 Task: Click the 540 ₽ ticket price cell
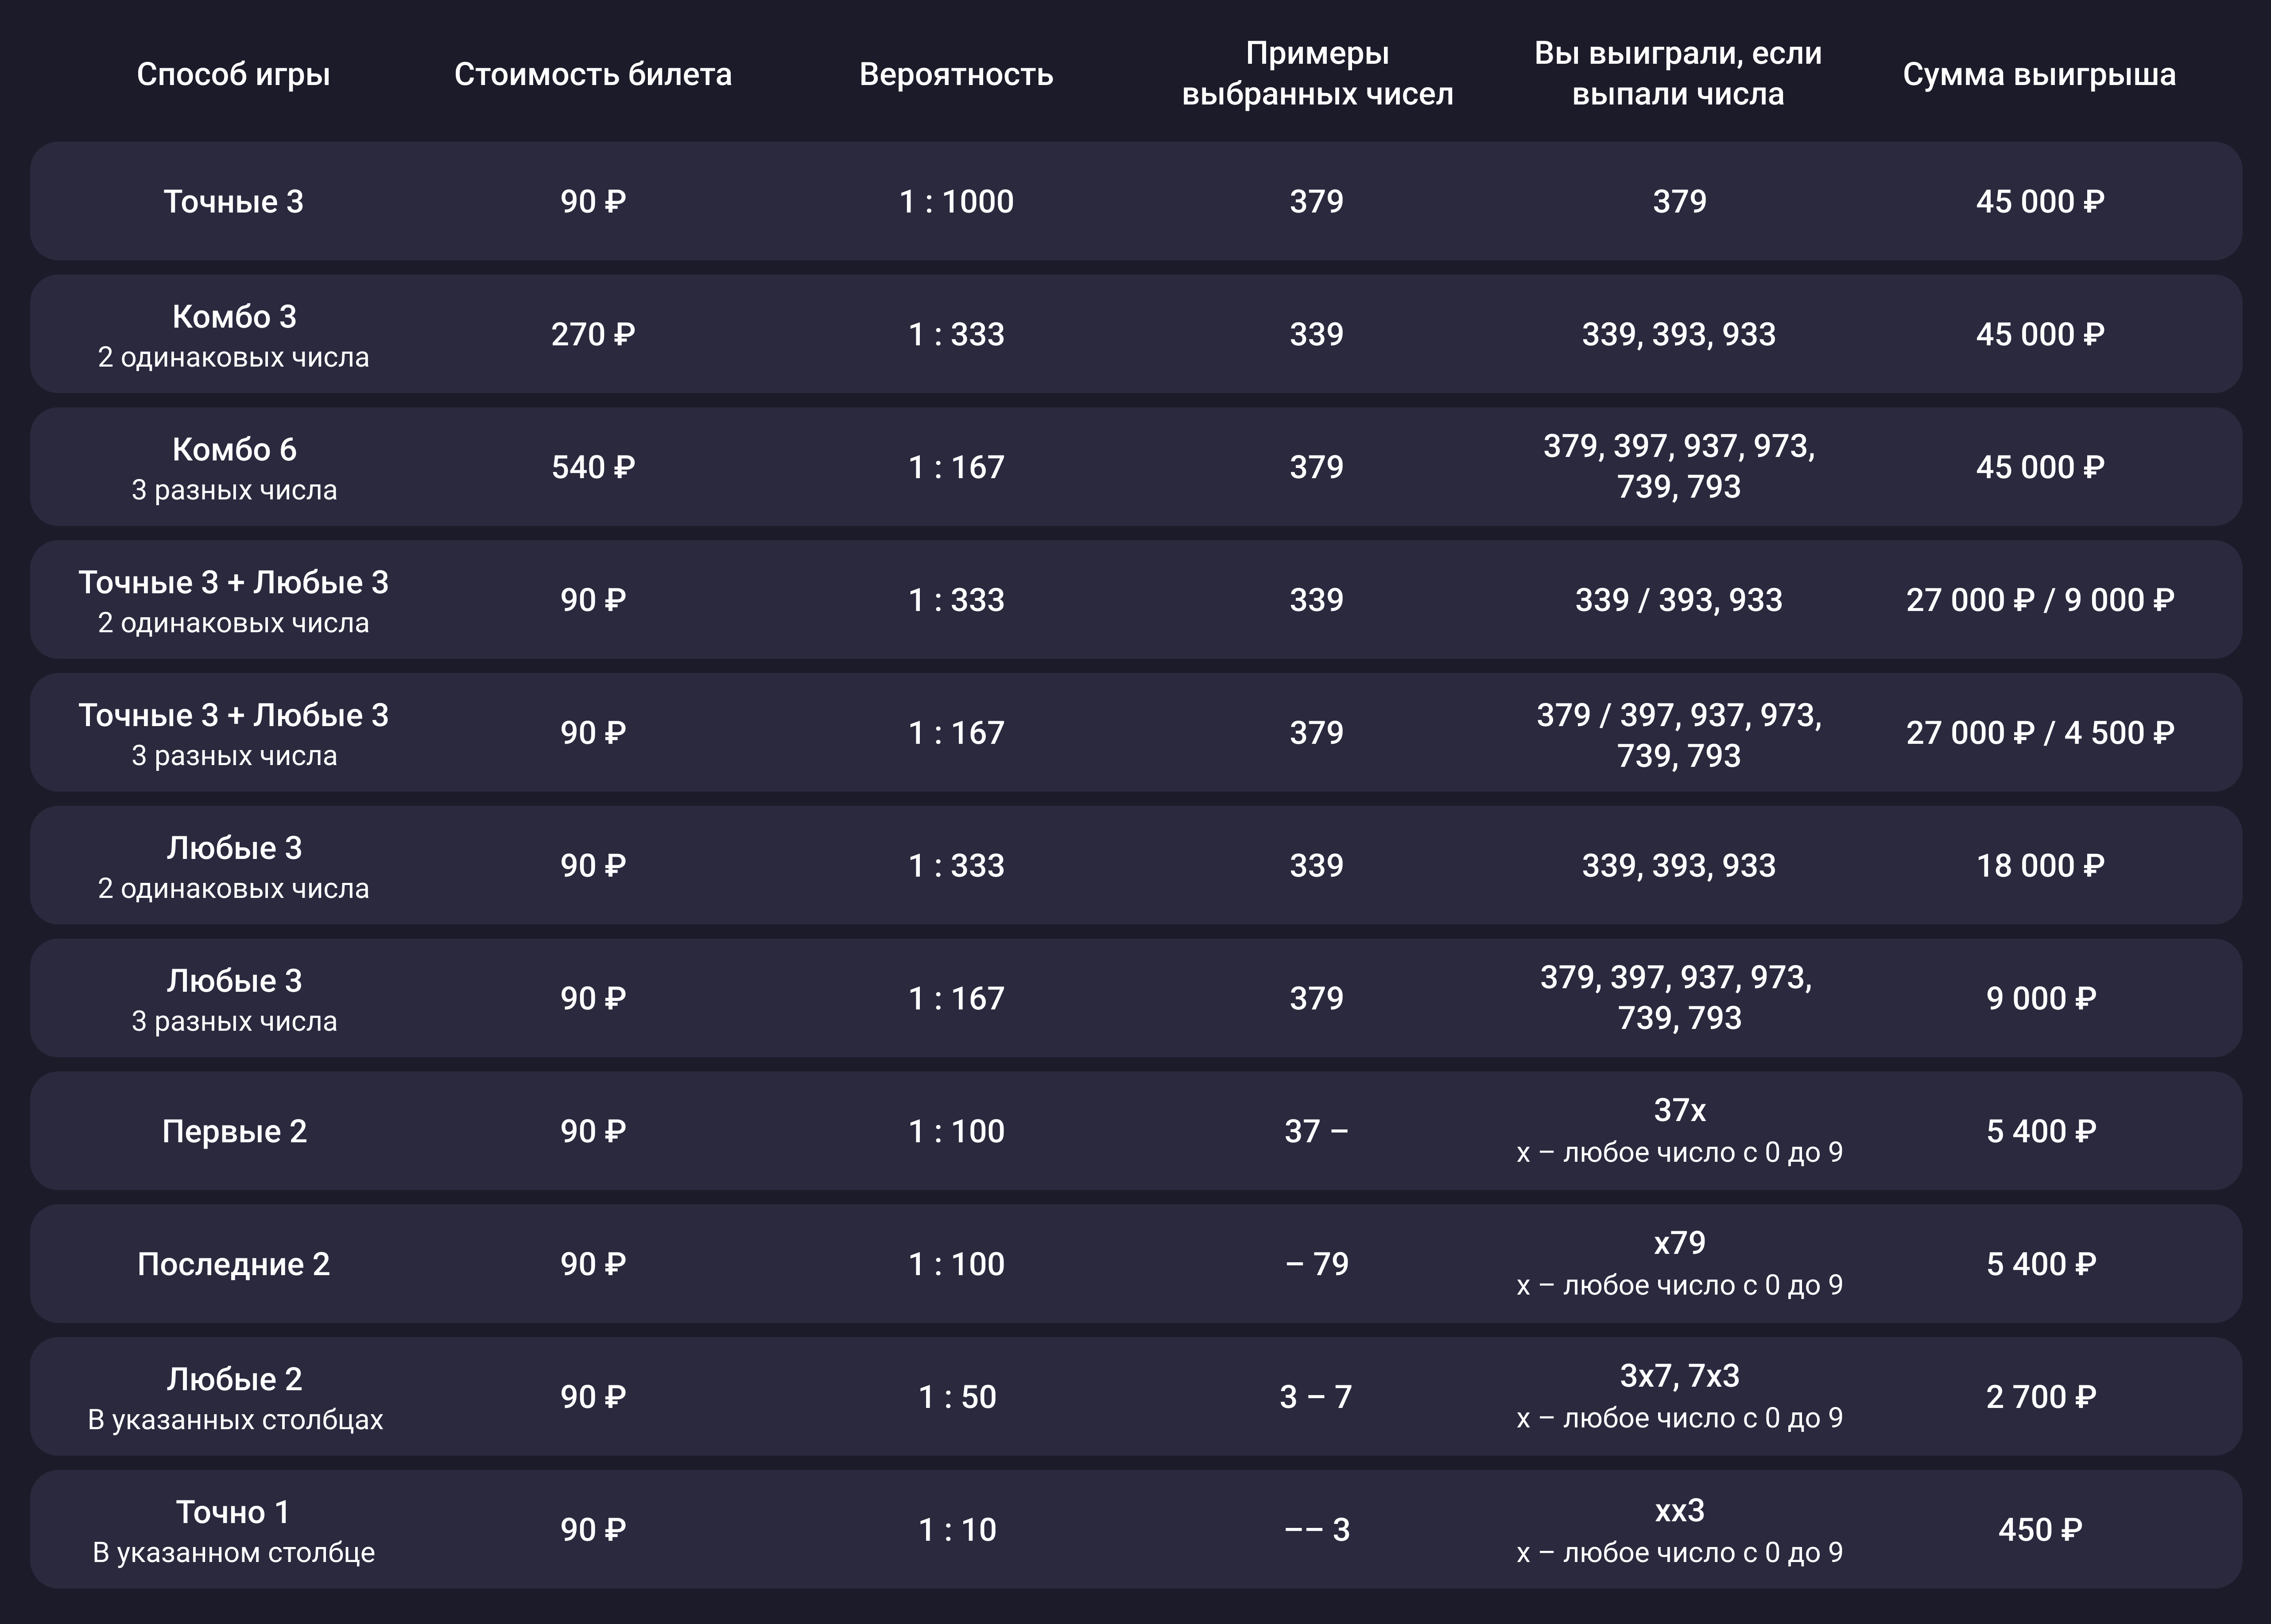593,467
